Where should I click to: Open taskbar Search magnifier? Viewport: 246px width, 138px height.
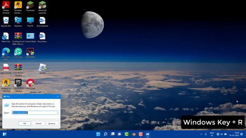pos(105,134)
